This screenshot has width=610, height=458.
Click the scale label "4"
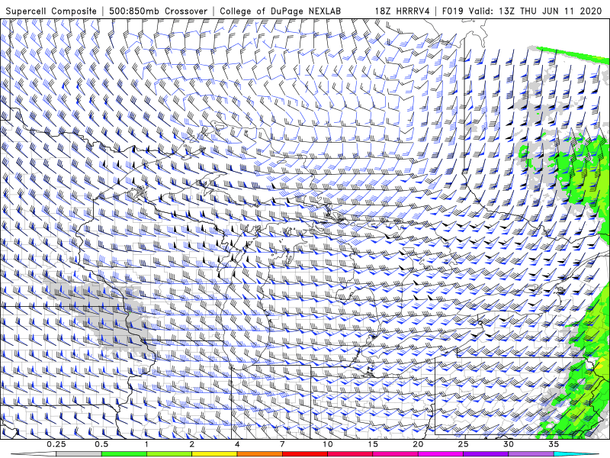point(237,444)
